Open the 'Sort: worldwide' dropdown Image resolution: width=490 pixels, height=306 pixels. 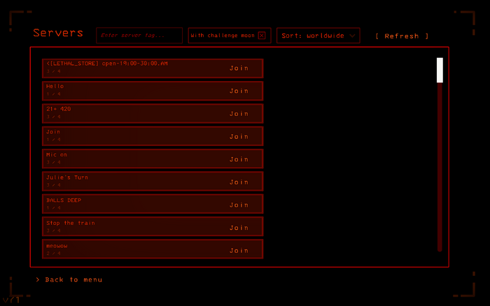318,36
